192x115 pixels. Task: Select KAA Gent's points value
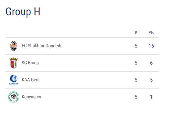(151, 80)
